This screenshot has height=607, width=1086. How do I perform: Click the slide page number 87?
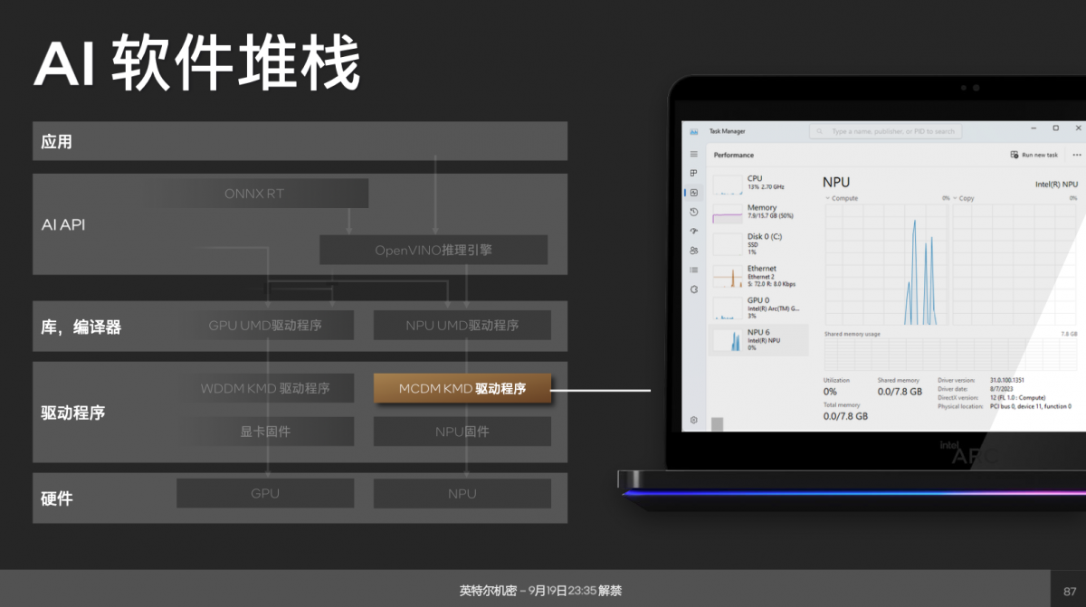(x=1069, y=592)
